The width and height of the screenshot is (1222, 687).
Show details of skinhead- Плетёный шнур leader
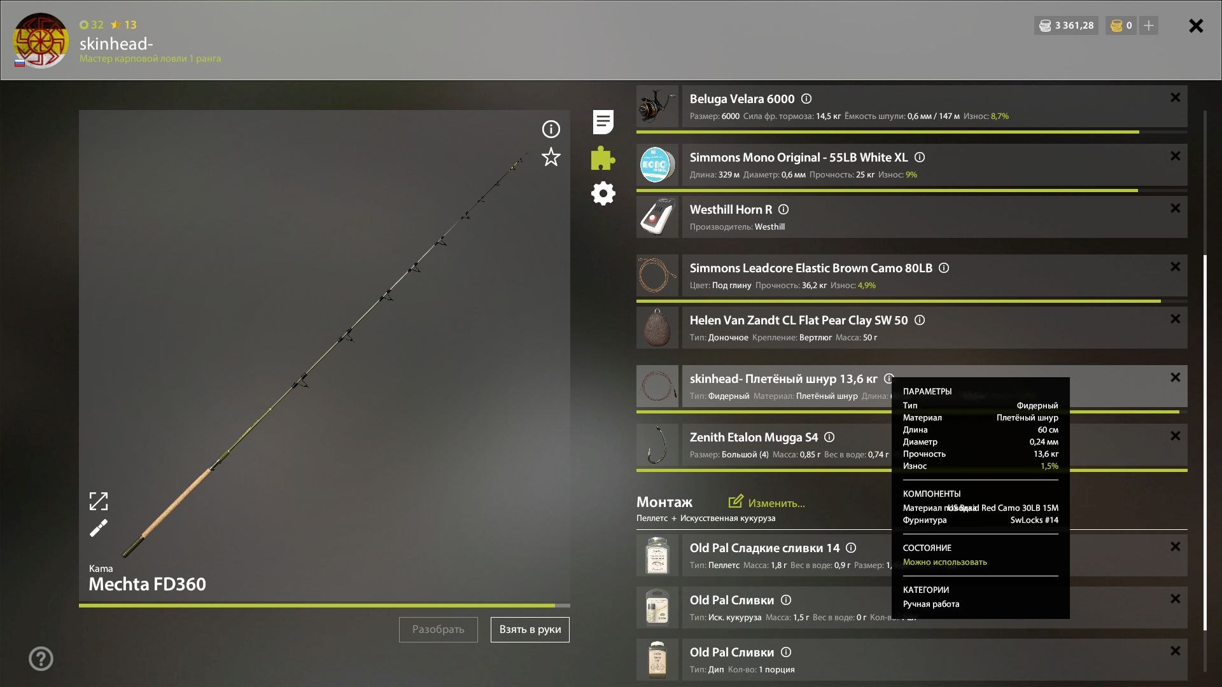click(888, 378)
